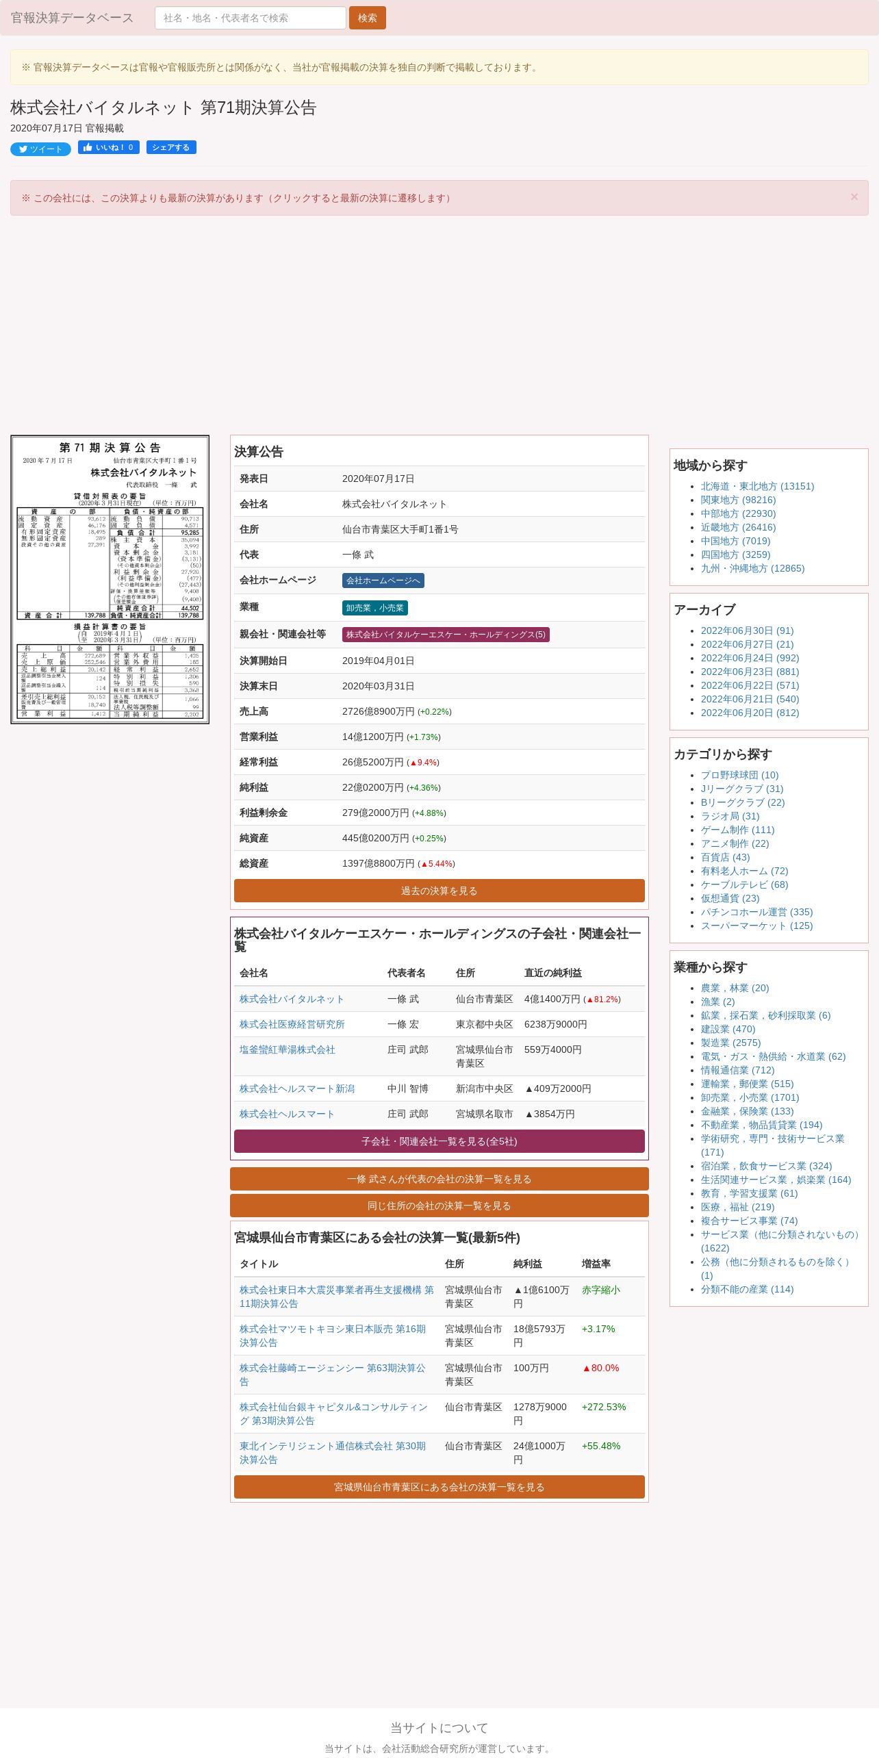Open archive 2022年06月27日 (21)

748,645
